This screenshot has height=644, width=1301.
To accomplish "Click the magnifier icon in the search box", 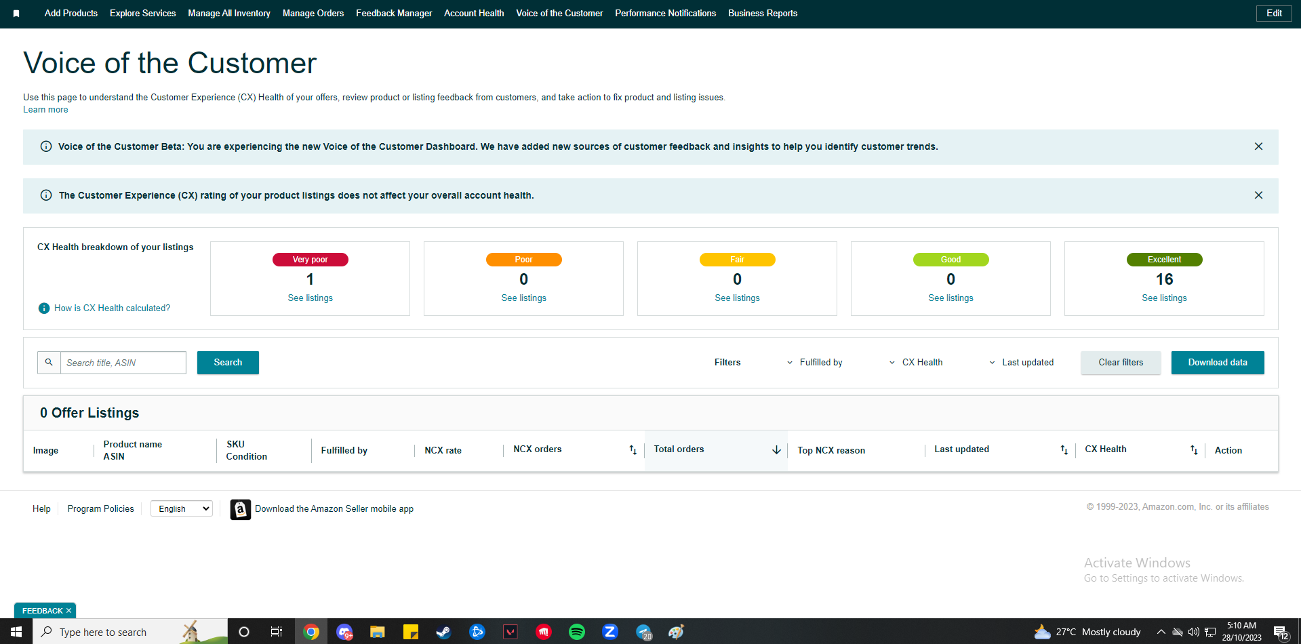I will [x=49, y=363].
